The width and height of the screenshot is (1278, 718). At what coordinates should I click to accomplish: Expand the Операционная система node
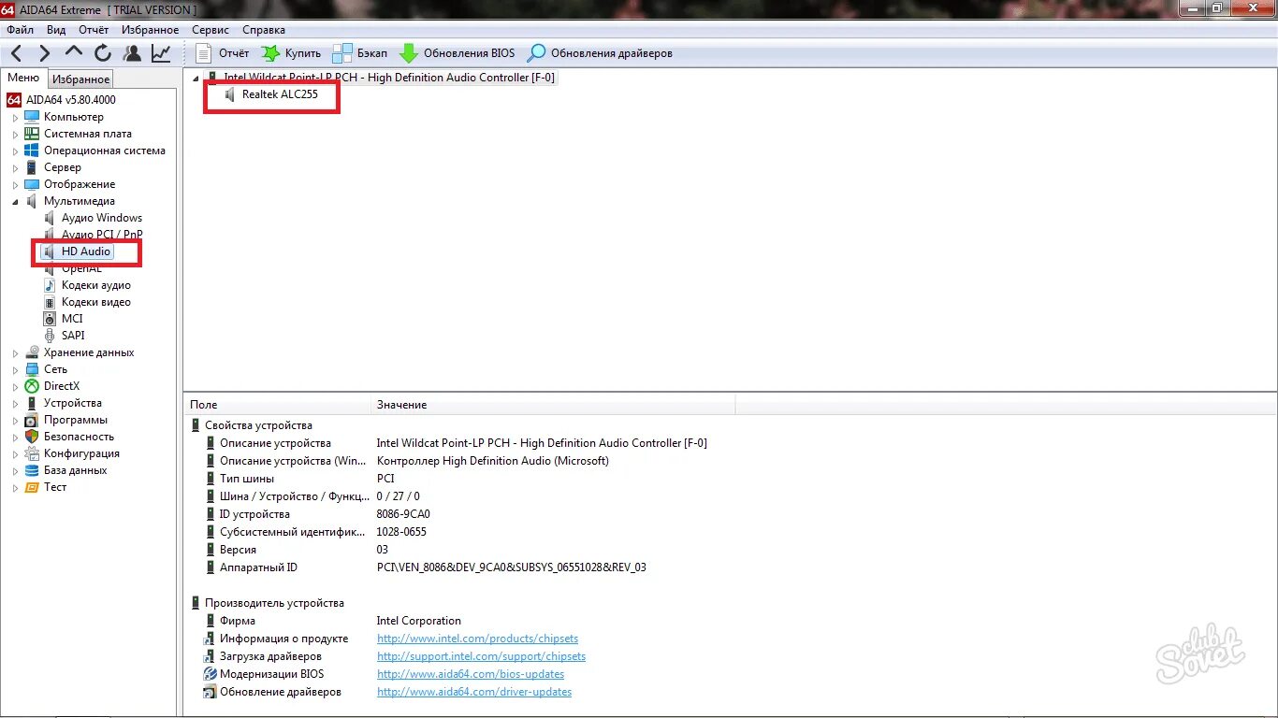pos(15,151)
